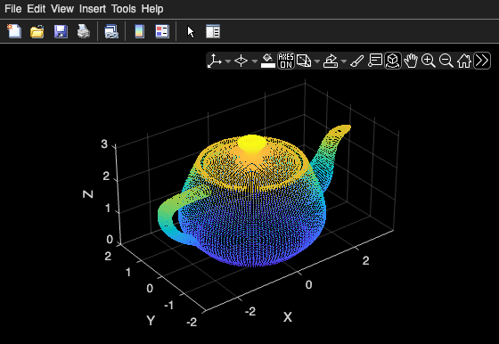Click the Link Plot icon

111,31
